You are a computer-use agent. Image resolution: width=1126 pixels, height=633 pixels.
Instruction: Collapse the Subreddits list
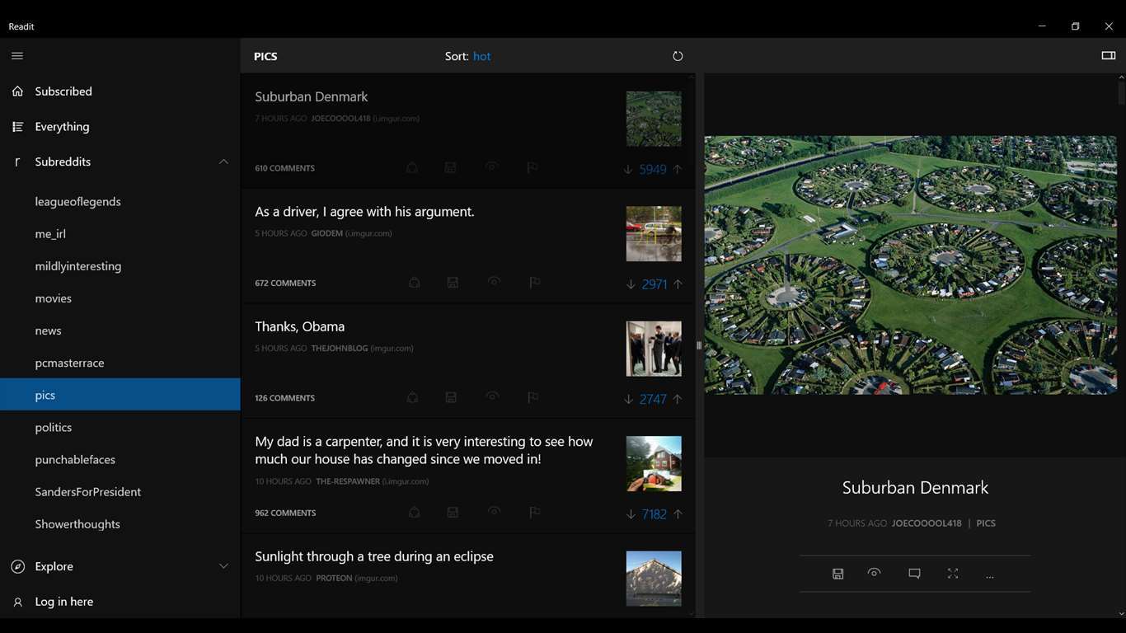coord(223,162)
